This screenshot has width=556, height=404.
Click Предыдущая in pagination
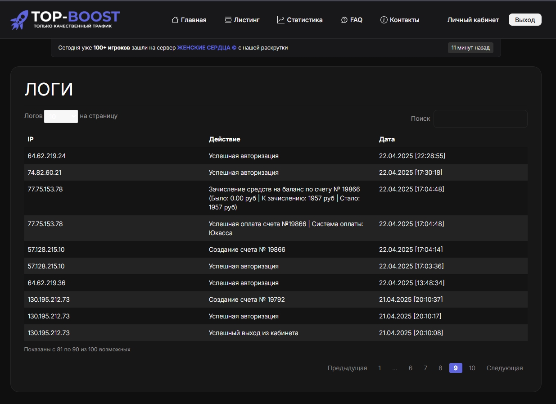[x=347, y=368]
